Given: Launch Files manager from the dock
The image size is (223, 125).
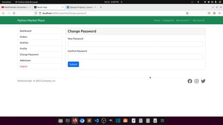Looking at the screenshot, I should click(x=60, y=120).
